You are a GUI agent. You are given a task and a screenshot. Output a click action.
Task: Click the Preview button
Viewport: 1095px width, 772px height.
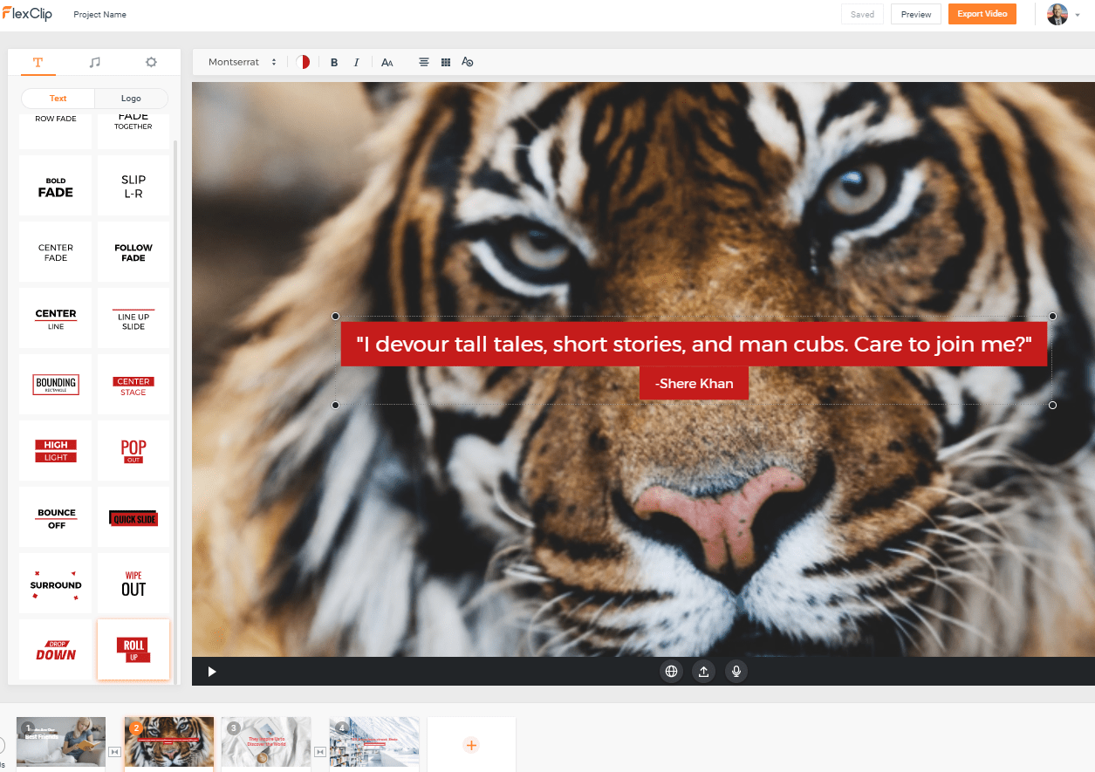(916, 14)
